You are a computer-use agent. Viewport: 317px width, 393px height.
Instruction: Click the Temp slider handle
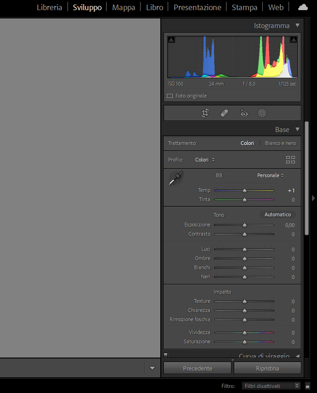pos(244,191)
